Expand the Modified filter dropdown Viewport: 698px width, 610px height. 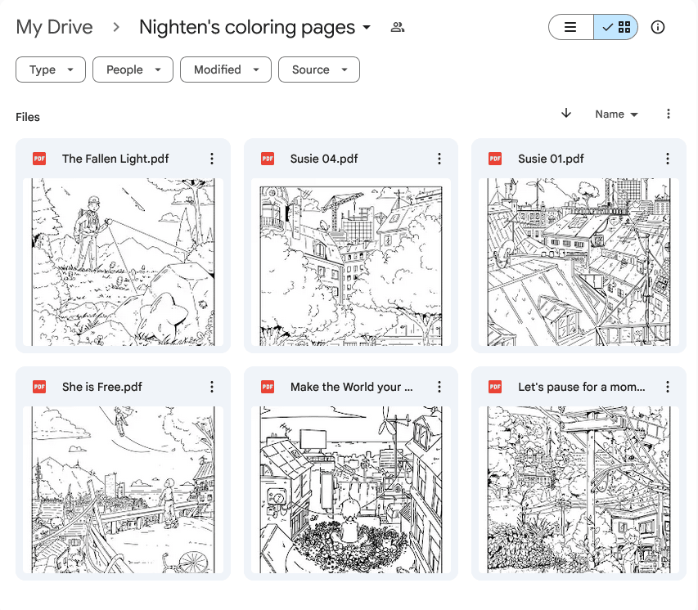coord(226,70)
